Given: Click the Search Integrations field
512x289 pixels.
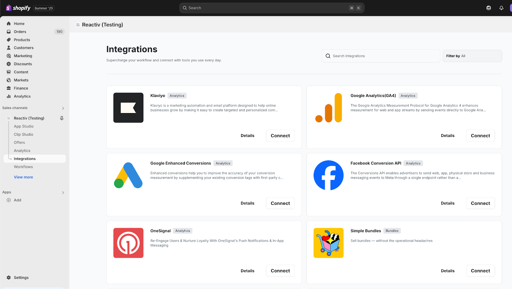Looking at the screenshot, I should pos(381,56).
